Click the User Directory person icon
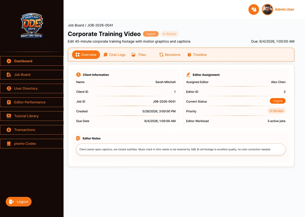 (9, 89)
